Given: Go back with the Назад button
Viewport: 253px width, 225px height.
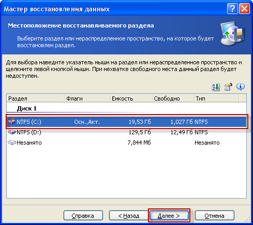Looking at the screenshot, I should [x=129, y=216].
